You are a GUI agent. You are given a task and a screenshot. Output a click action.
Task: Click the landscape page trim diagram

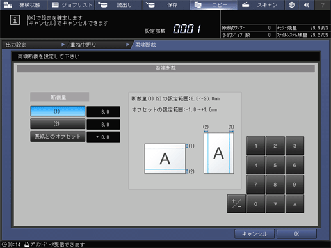[165, 159]
